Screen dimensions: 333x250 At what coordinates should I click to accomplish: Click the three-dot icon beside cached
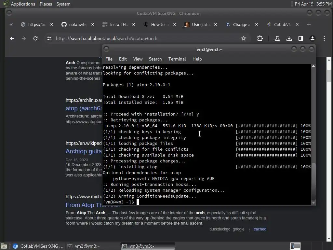[x=249, y=229]
